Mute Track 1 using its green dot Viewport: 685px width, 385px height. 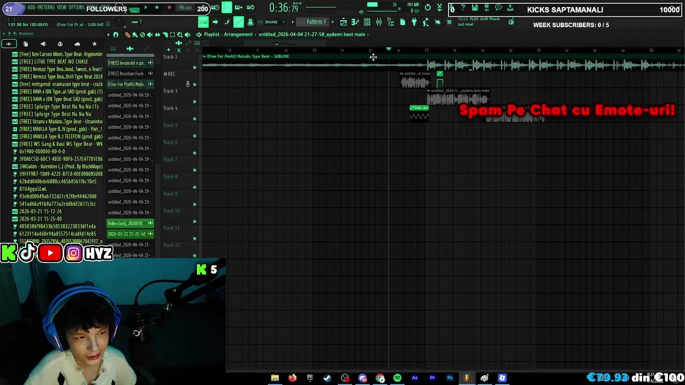point(194,67)
